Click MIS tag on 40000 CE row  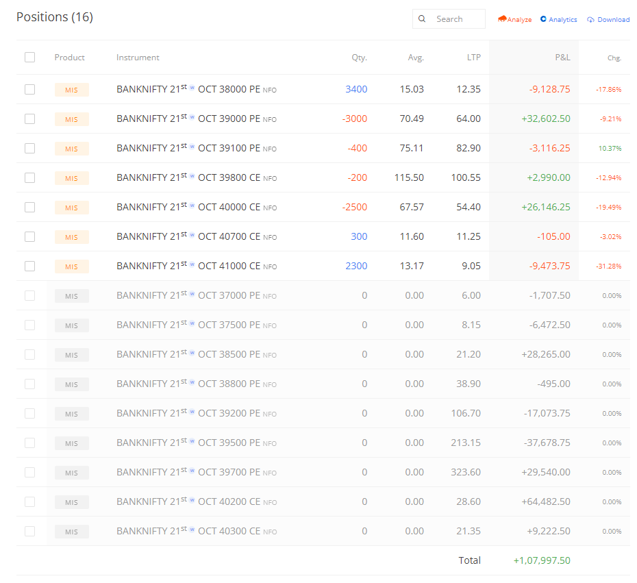71,208
